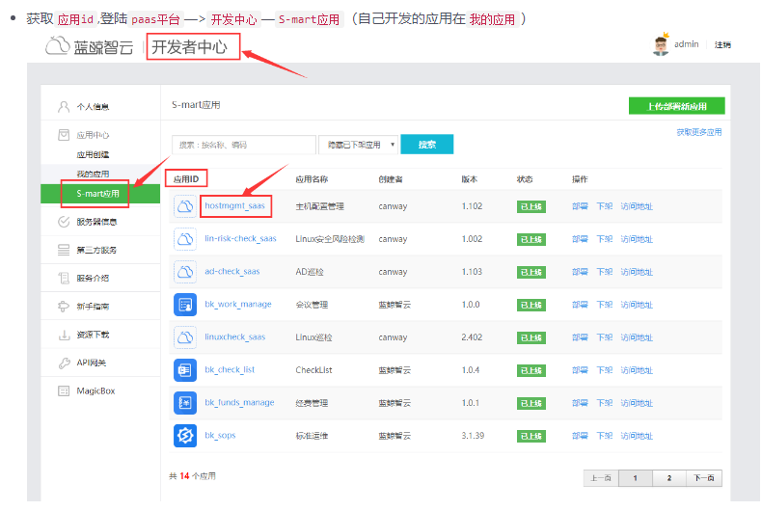762x511 pixels.
Task: Click the hostmgmt_saas cloud icon
Action: [185, 206]
